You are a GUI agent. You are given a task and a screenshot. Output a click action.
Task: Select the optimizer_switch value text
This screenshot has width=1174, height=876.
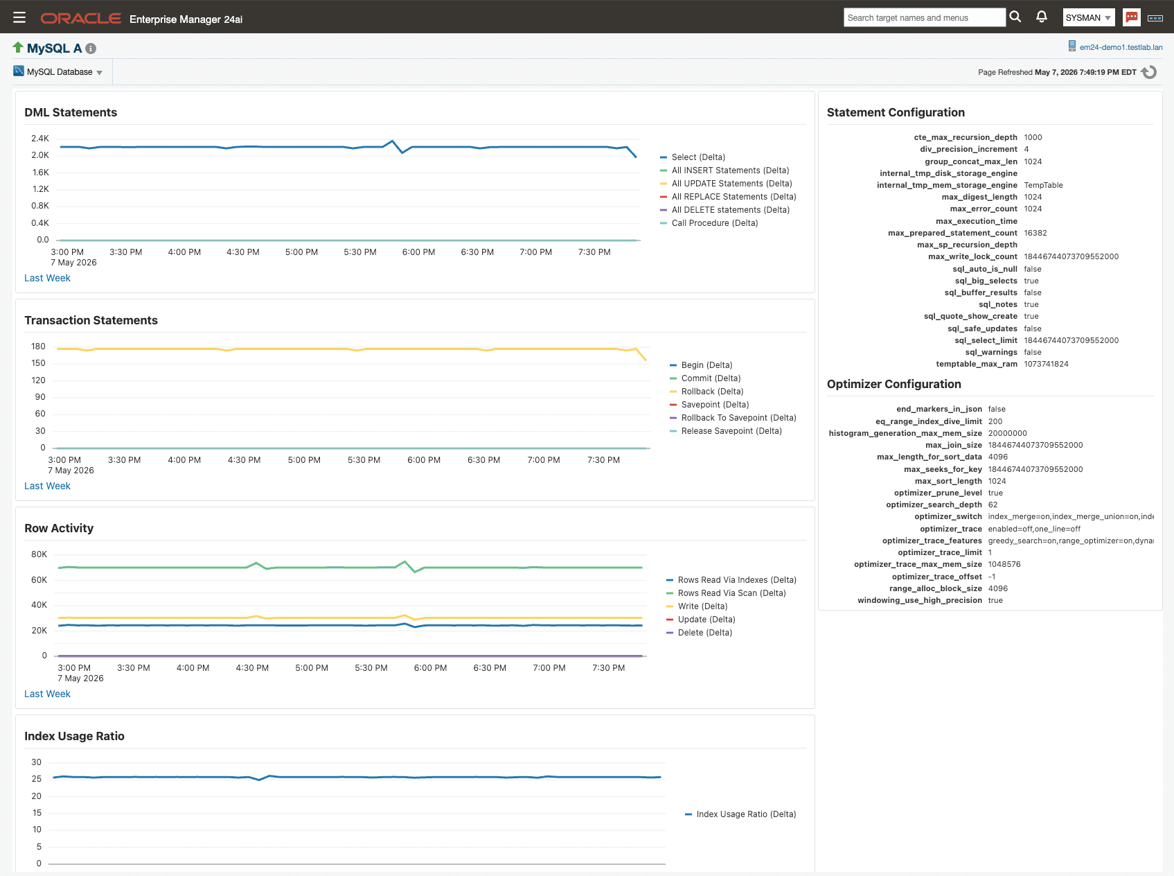[1071, 516]
